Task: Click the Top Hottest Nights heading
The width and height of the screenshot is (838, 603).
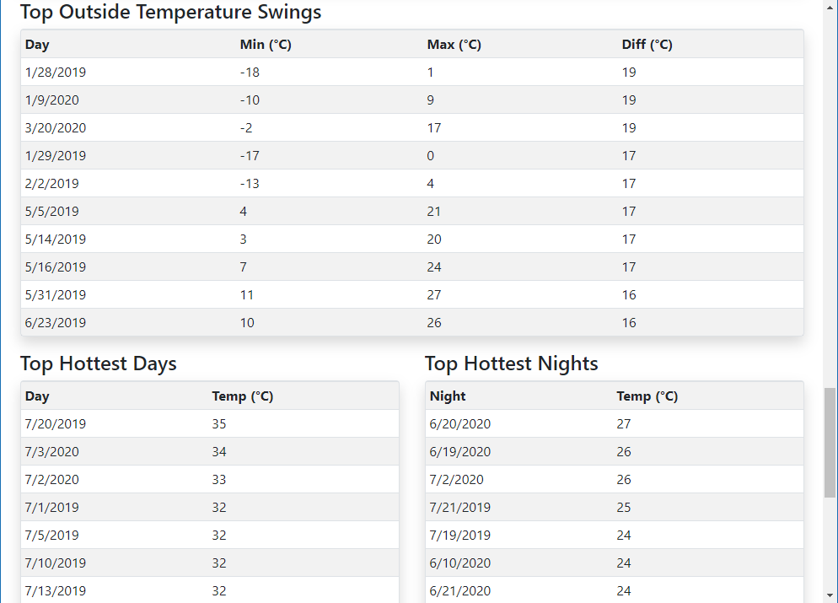Action: [511, 363]
